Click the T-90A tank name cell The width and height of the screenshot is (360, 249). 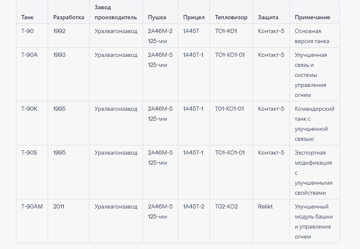pyautogui.click(x=29, y=55)
